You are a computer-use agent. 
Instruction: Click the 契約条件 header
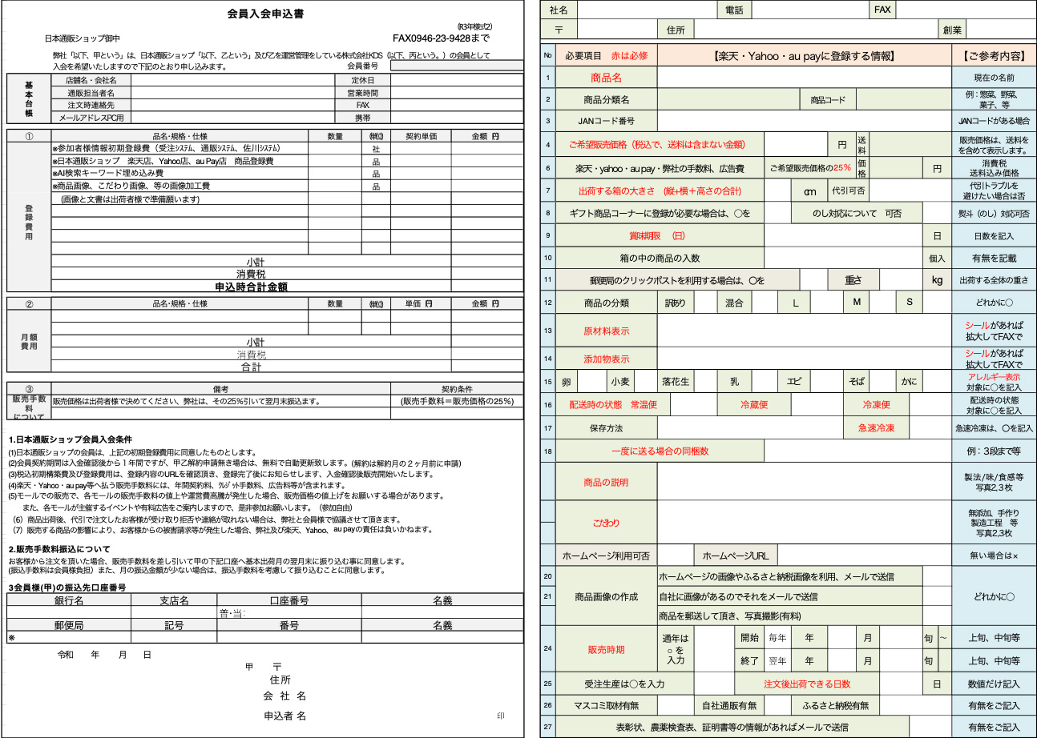click(x=455, y=388)
